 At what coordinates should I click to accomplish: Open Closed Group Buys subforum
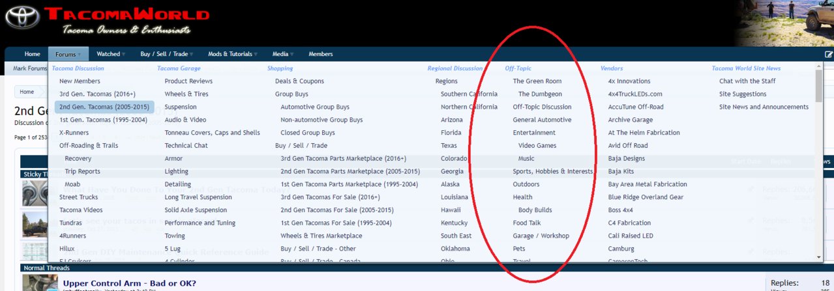(x=308, y=133)
